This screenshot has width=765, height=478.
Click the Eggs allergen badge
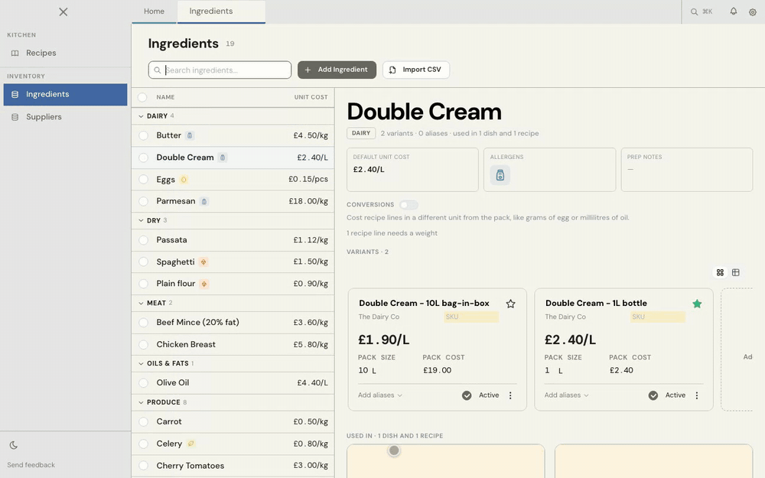coord(184,180)
